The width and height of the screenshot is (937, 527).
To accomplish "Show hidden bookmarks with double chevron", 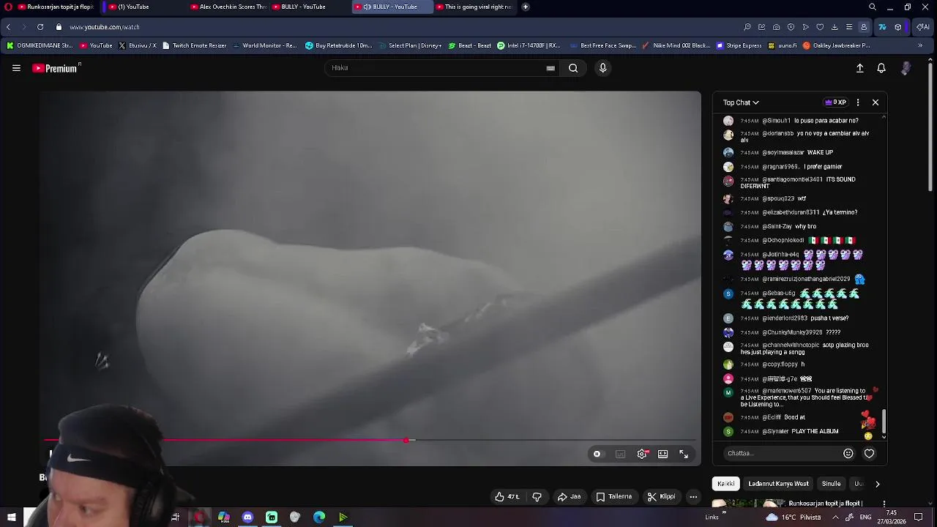I will 920,45.
